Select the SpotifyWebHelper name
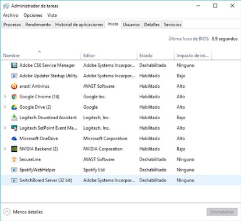 [37, 170]
